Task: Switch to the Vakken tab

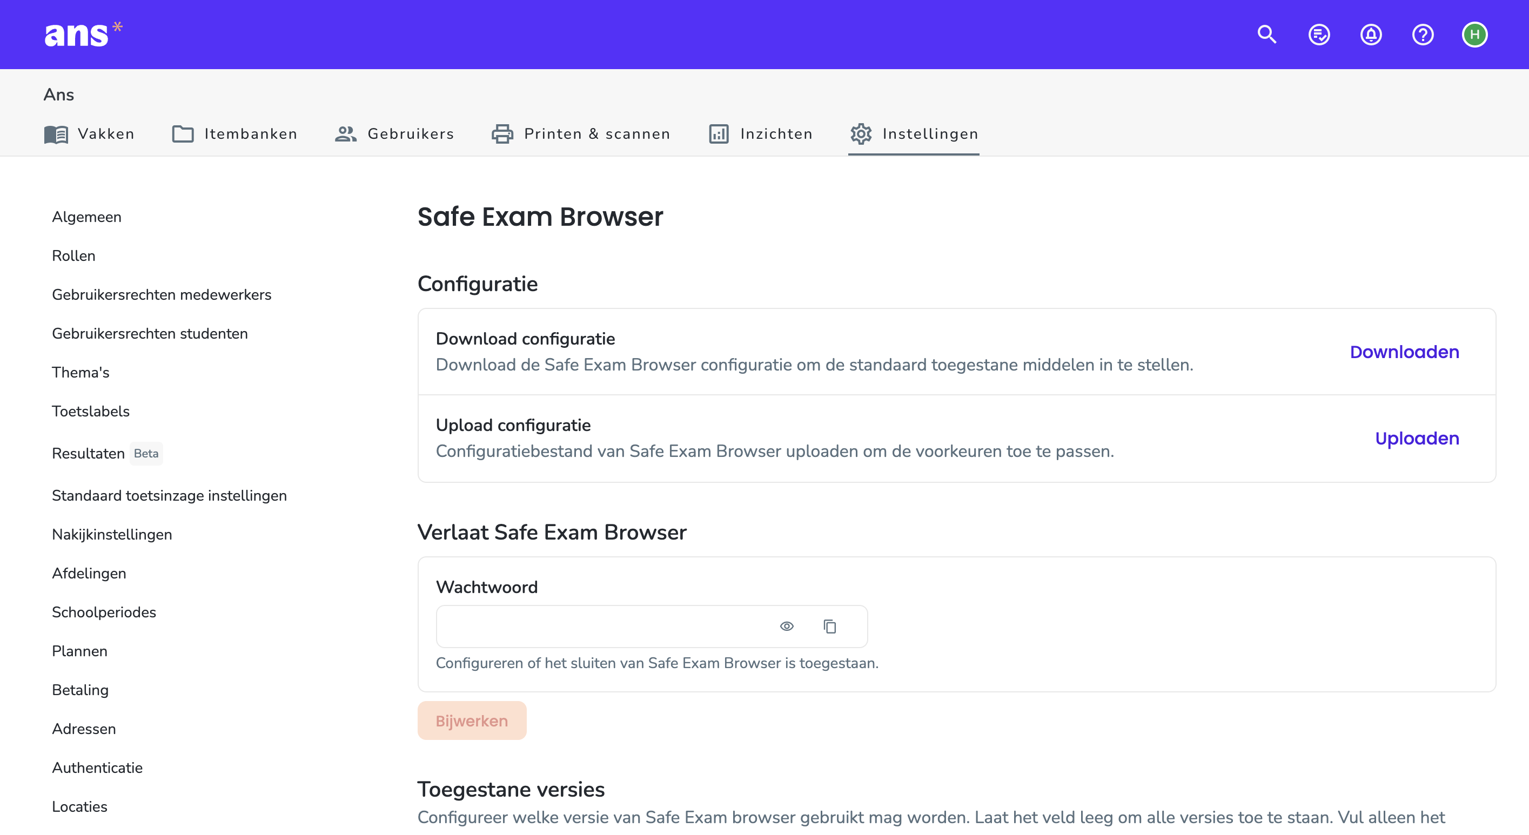Action: 90,134
